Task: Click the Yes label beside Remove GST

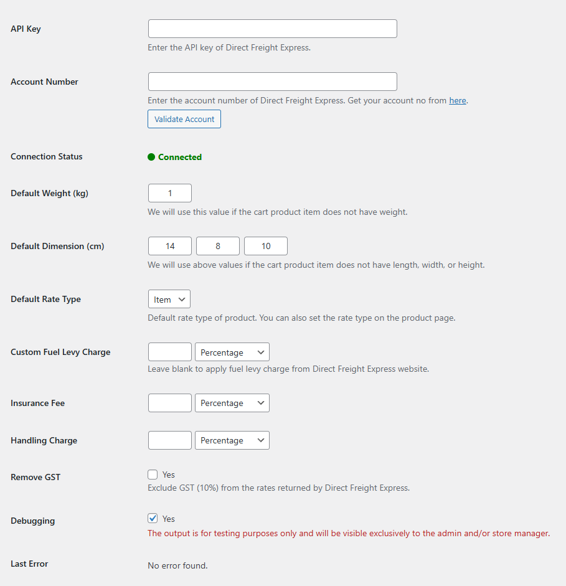Action: tap(169, 475)
